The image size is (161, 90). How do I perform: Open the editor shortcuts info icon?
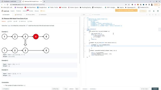coord(147,15)
